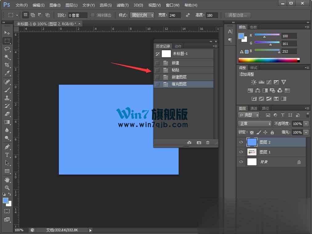Viewport: 312px width, 234px height.
Task: Delete current history state with trash icon
Action: 208,143
